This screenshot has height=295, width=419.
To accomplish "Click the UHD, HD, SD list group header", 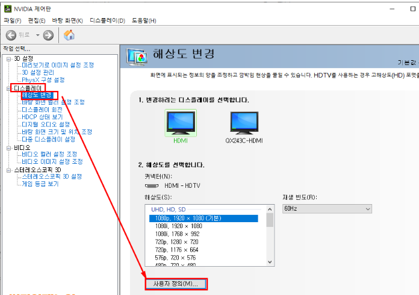I will (x=169, y=210).
